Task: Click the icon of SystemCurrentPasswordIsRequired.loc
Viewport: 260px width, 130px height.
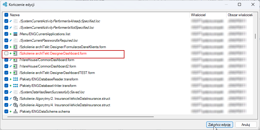Action: (16, 40)
